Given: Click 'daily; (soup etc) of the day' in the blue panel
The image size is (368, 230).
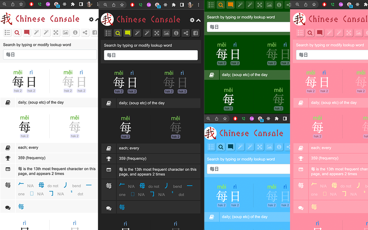Looking at the screenshot, I should coord(245,217).
